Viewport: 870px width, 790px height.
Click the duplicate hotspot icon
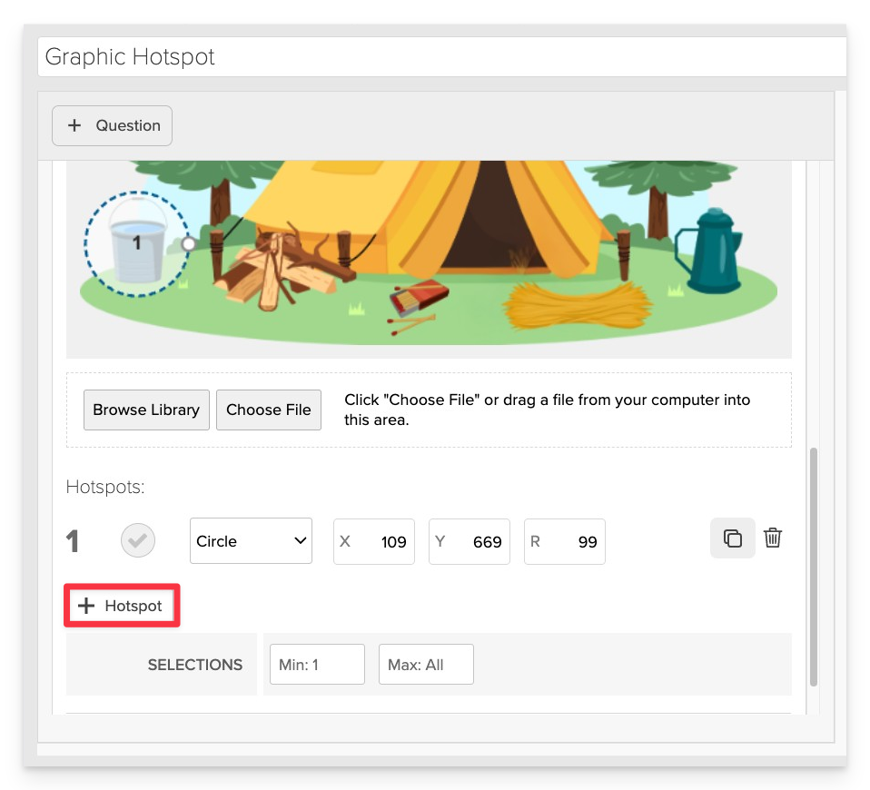732,538
